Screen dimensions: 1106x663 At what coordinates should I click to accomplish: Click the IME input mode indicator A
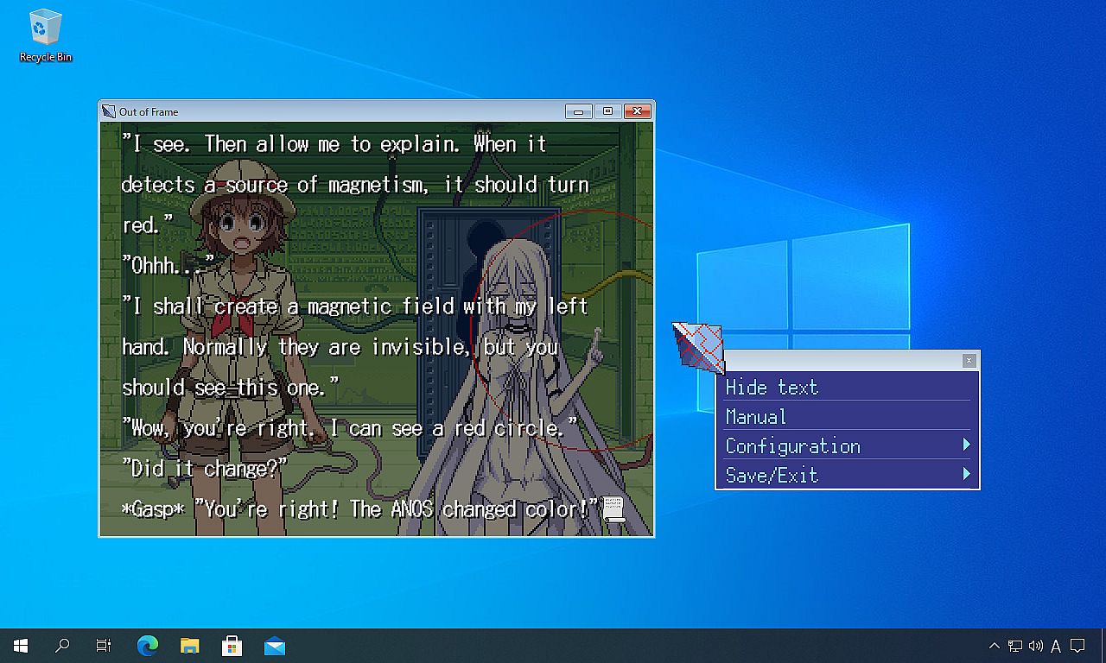point(1056,646)
